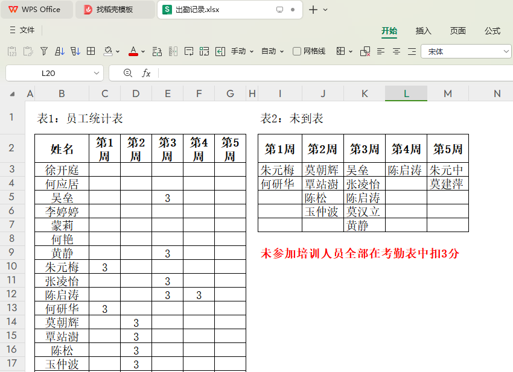Click the merge cells icon
Image resolution: width=513 pixels, height=372 pixels.
pyautogui.click(x=205, y=51)
